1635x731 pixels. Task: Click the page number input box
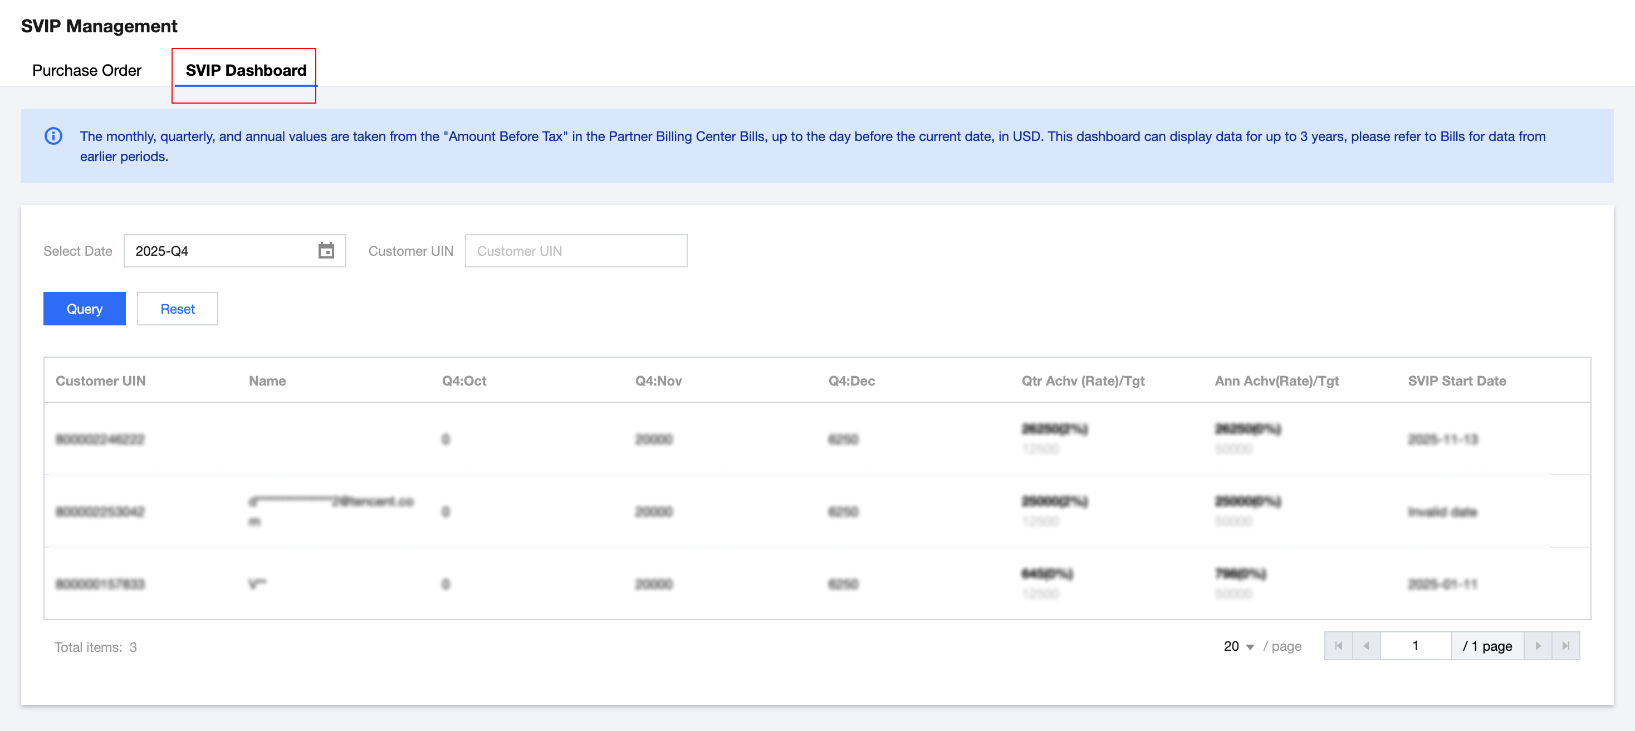coord(1416,646)
